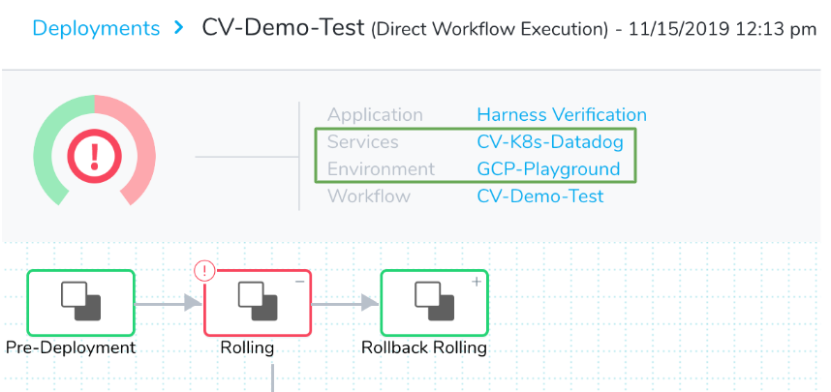Screen dimensions: 831x392
Task: Click the Environment field label
Action: 381,169
